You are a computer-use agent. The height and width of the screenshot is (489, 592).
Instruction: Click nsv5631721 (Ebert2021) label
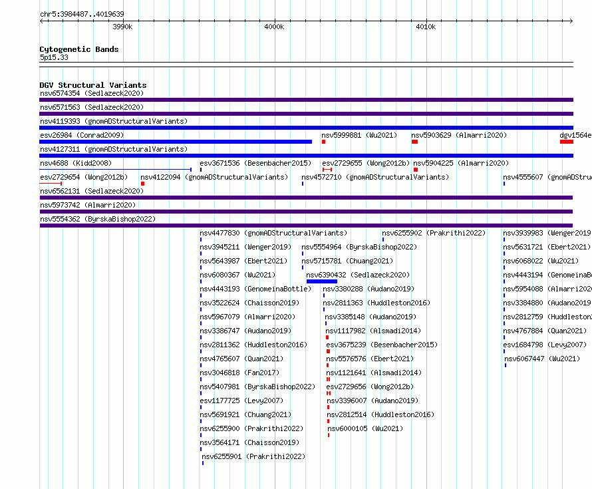pyautogui.click(x=547, y=247)
